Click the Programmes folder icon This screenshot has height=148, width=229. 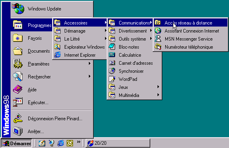[18, 25]
